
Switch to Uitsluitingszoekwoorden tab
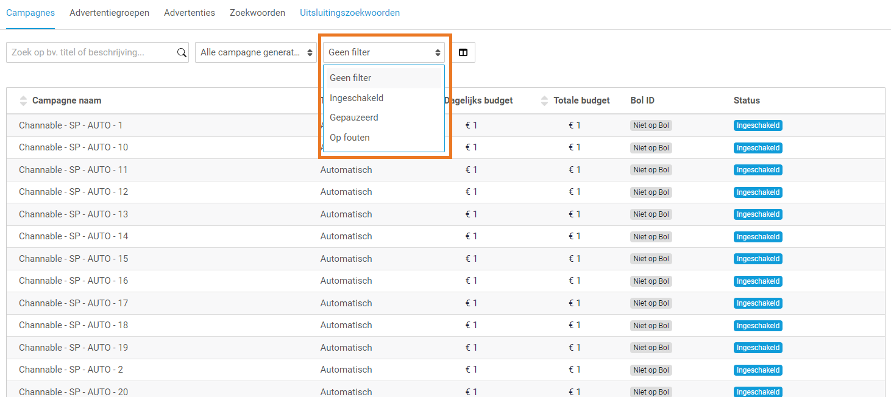350,13
